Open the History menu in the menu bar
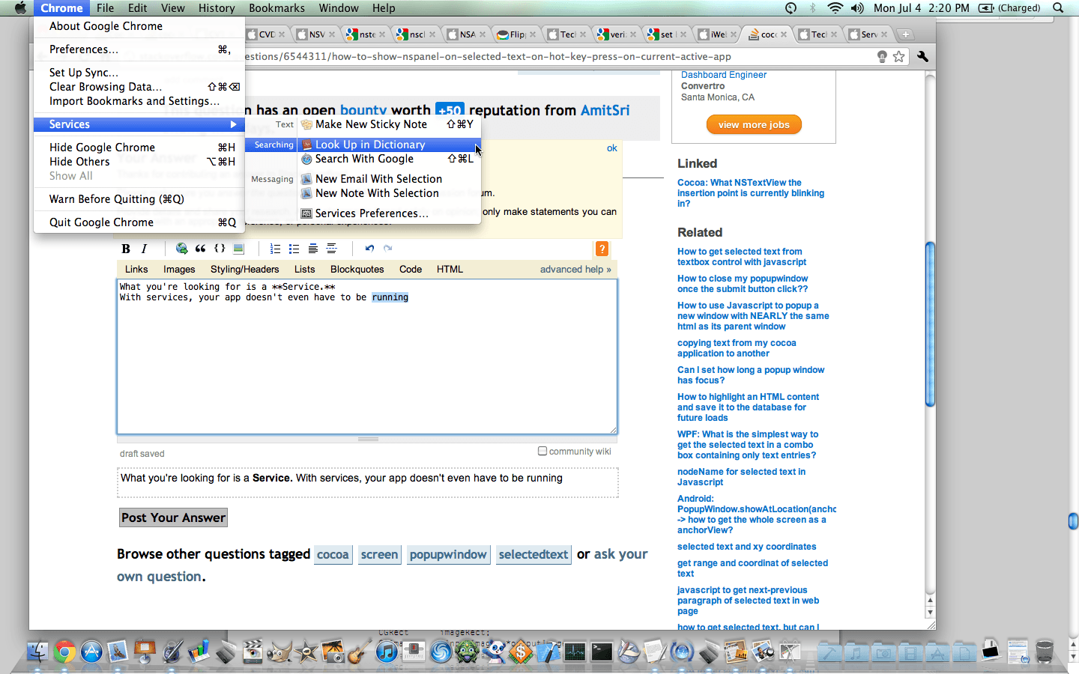 [x=217, y=8]
